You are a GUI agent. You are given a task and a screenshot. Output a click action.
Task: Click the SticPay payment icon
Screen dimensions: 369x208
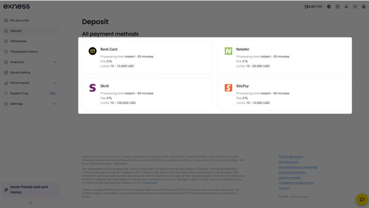[x=228, y=88]
